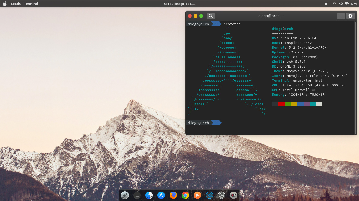Image resolution: width=359 pixels, height=201 pixels.
Task: Open the Locais menu in top bar
Action: click(x=16, y=4)
